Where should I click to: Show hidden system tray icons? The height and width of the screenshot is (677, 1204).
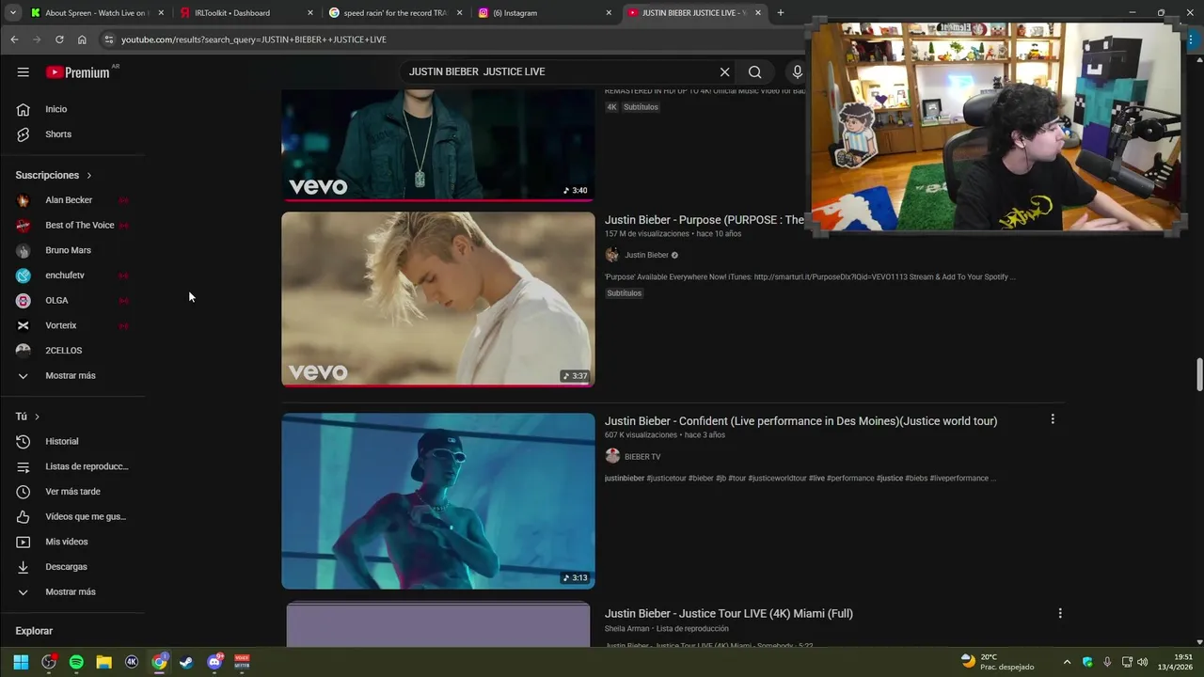[1067, 662]
